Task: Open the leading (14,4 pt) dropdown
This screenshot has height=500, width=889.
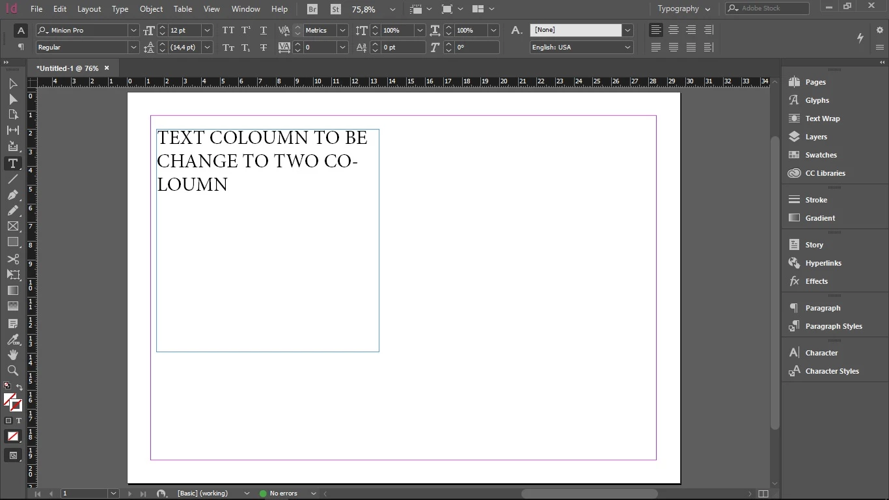Action: coord(207,48)
